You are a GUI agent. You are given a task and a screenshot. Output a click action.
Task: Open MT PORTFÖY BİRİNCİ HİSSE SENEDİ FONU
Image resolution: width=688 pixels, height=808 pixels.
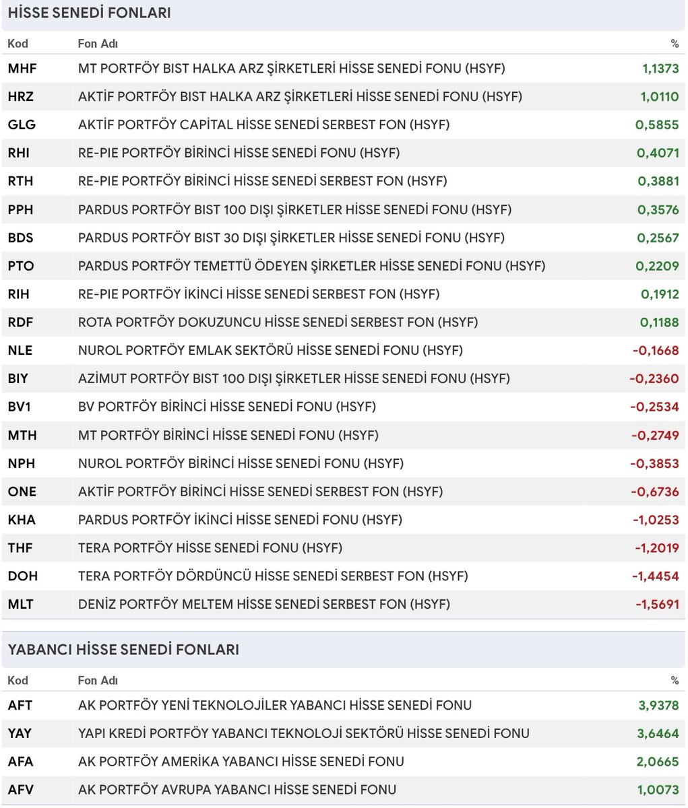point(228,436)
